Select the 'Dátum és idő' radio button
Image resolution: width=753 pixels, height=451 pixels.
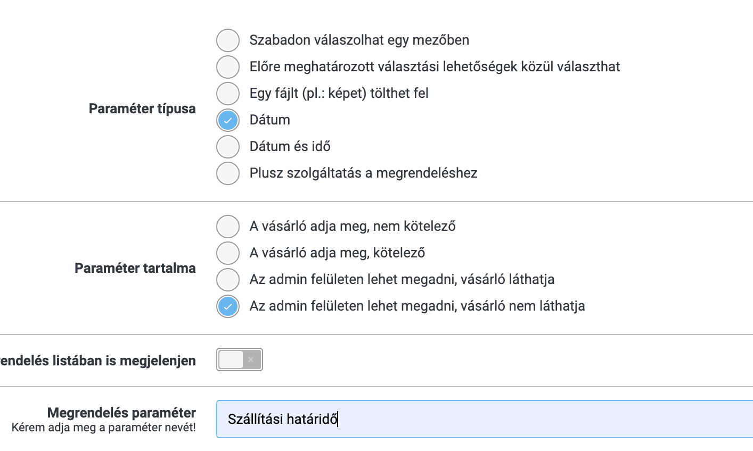click(x=228, y=147)
